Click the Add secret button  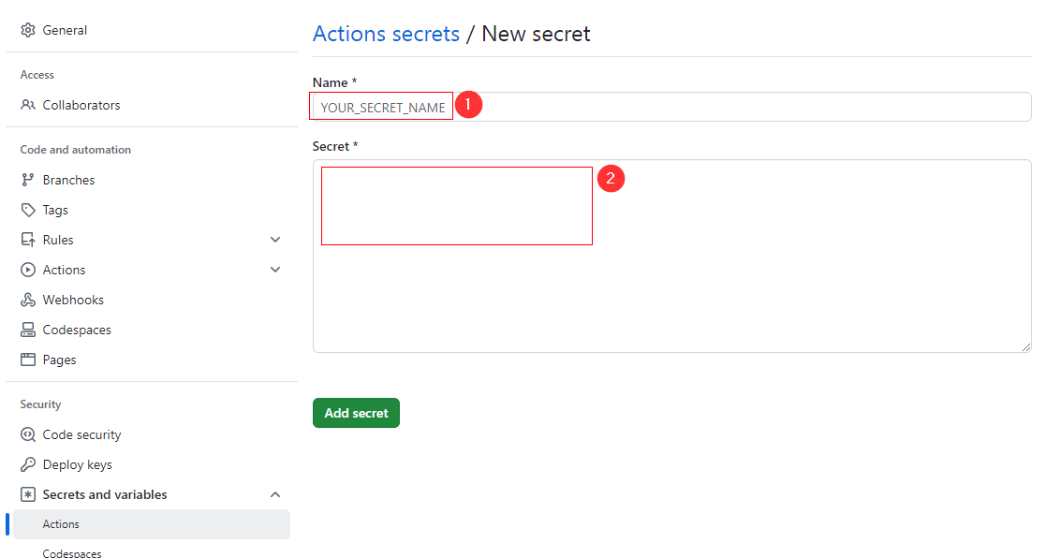[x=356, y=412]
